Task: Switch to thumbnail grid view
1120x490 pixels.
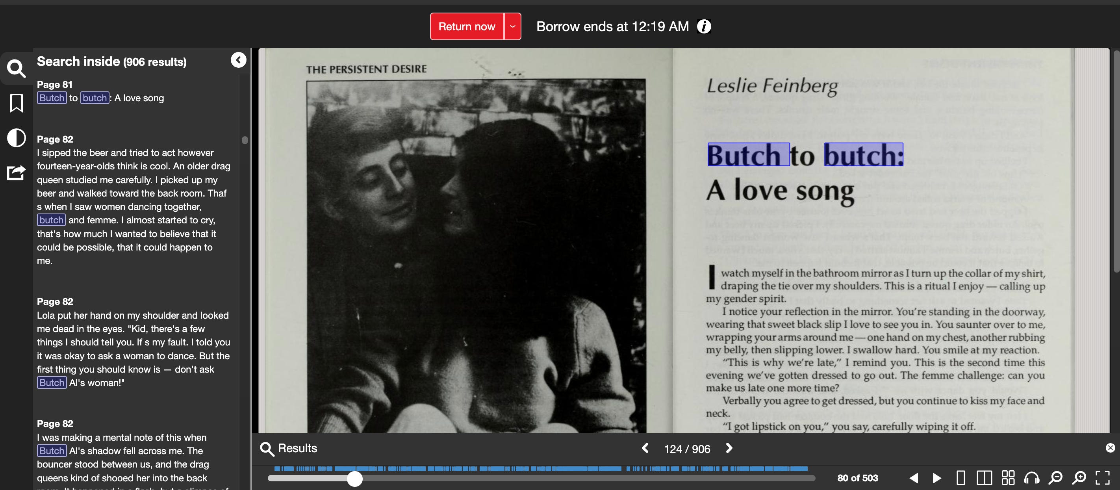Action: (x=1008, y=478)
